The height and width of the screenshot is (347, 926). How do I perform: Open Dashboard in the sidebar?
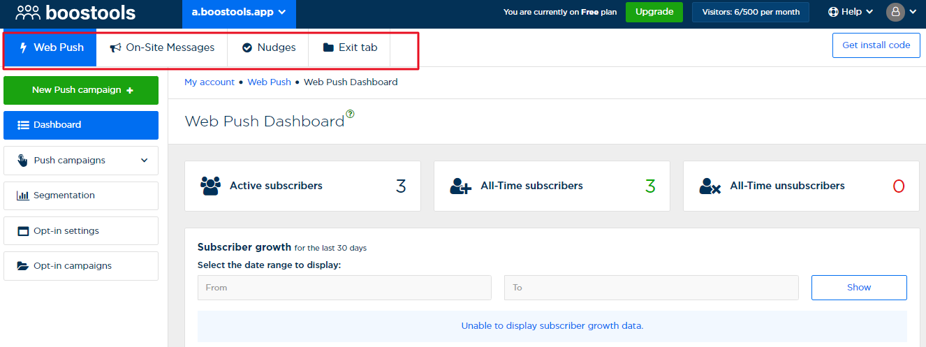click(81, 125)
